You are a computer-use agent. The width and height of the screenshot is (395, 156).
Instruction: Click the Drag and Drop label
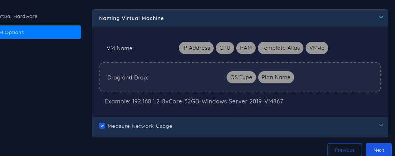(127, 78)
